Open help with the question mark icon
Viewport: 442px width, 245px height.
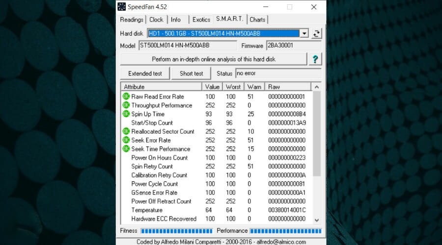point(315,59)
